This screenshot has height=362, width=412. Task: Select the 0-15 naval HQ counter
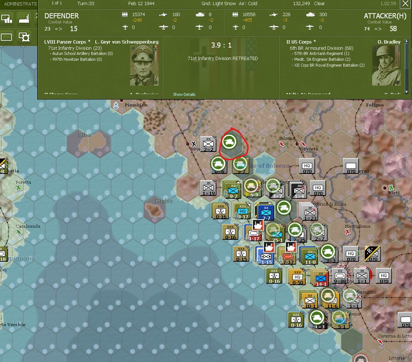tap(241, 254)
